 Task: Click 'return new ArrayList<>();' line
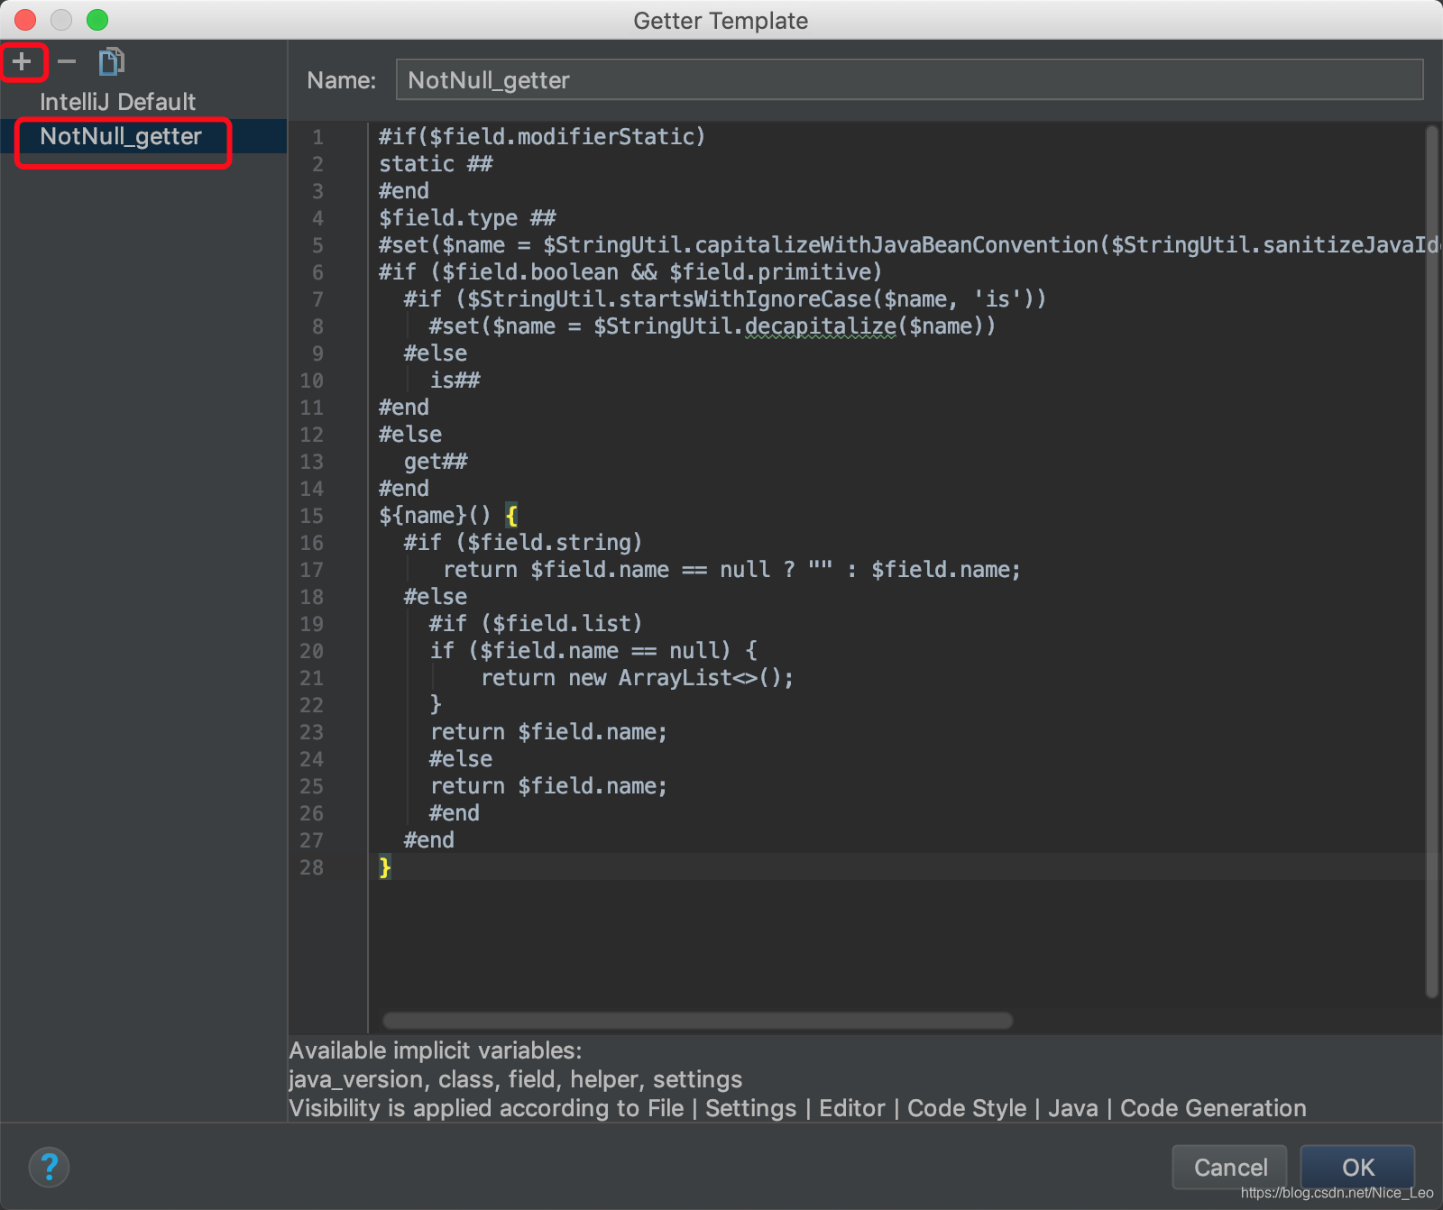(638, 678)
